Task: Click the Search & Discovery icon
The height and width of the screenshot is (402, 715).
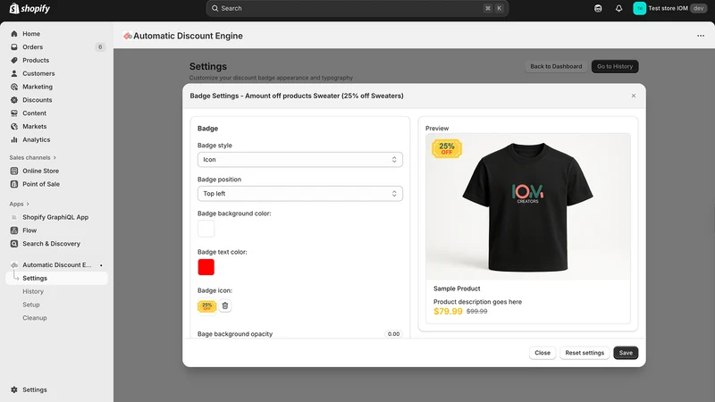Action: [x=14, y=244]
